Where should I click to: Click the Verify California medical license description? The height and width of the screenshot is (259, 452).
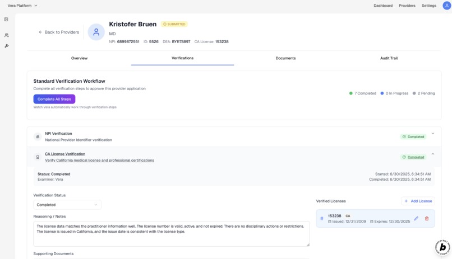pos(99,160)
